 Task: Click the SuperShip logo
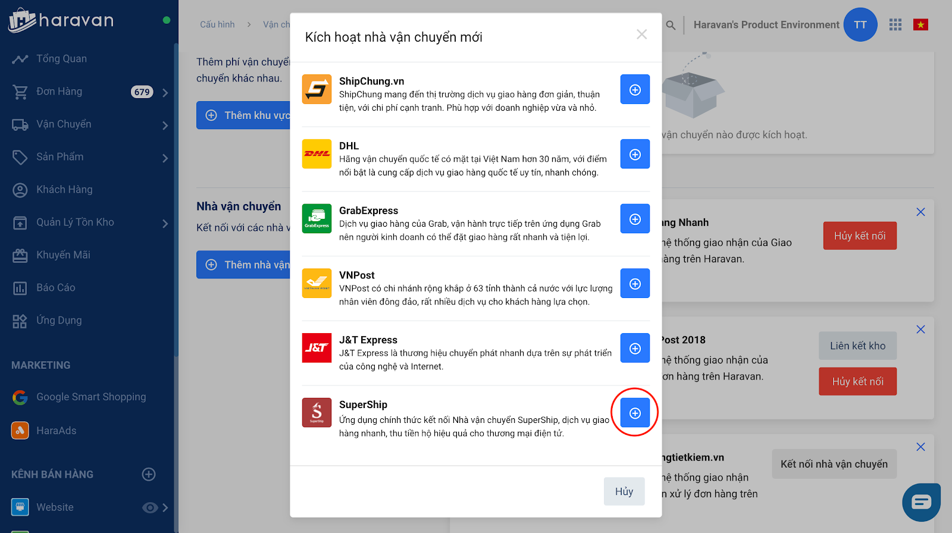[317, 413]
